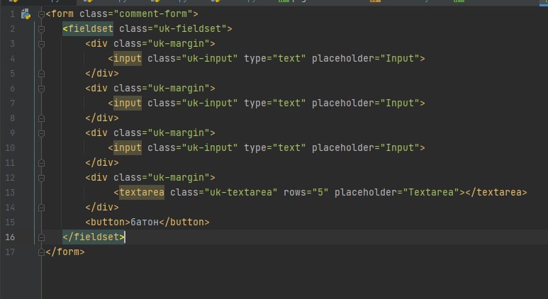
Task: Click line number 13 in the gutter
Action: pyautogui.click(x=10, y=193)
